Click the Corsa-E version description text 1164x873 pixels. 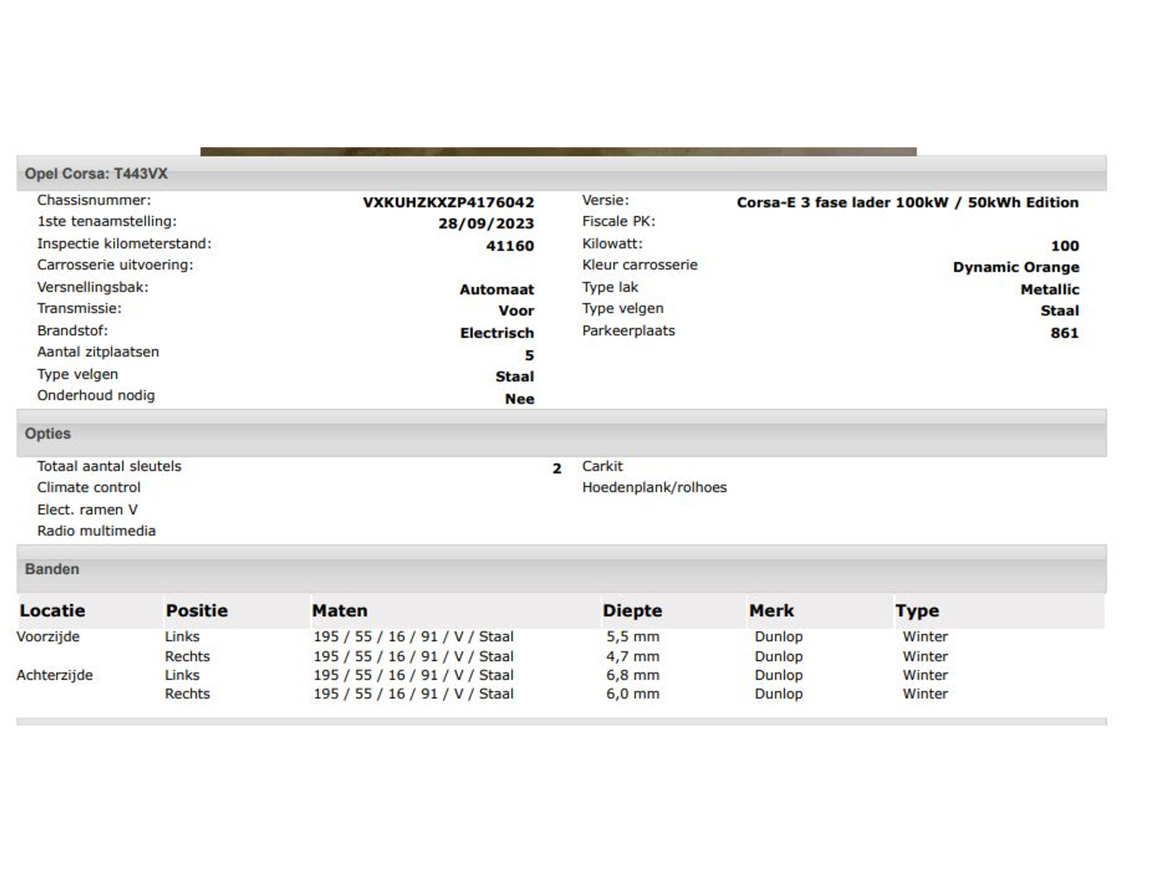tap(907, 202)
